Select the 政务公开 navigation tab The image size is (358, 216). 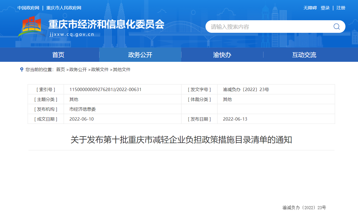click(x=140, y=55)
